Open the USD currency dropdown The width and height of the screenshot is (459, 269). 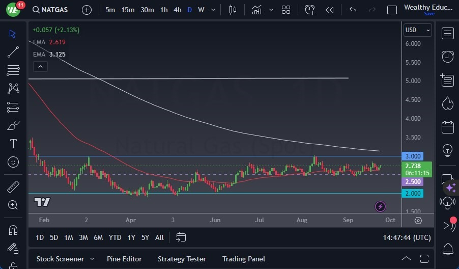click(x=417, y=30)
